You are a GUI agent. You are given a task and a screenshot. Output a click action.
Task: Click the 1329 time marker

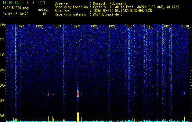(167, 26)
